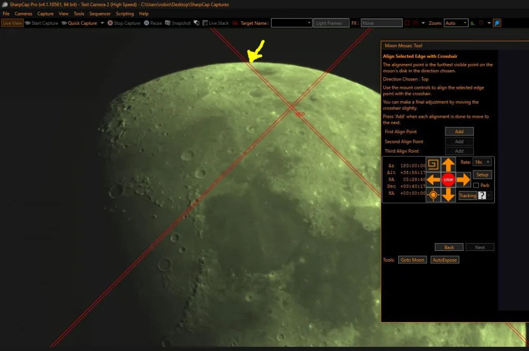Toggle Live Stack in toolbar
Image resolution: width=529 pixels, height=351 pixels.
[215, 23]
